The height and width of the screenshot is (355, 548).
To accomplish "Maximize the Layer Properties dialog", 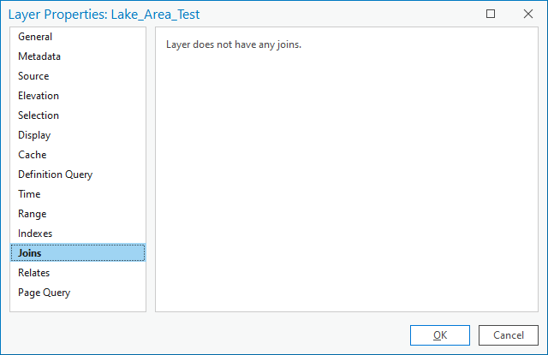I will click(491, 14).
